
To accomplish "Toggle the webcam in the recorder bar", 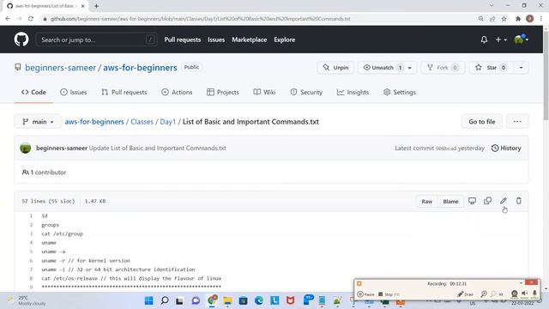I will 515,294.
